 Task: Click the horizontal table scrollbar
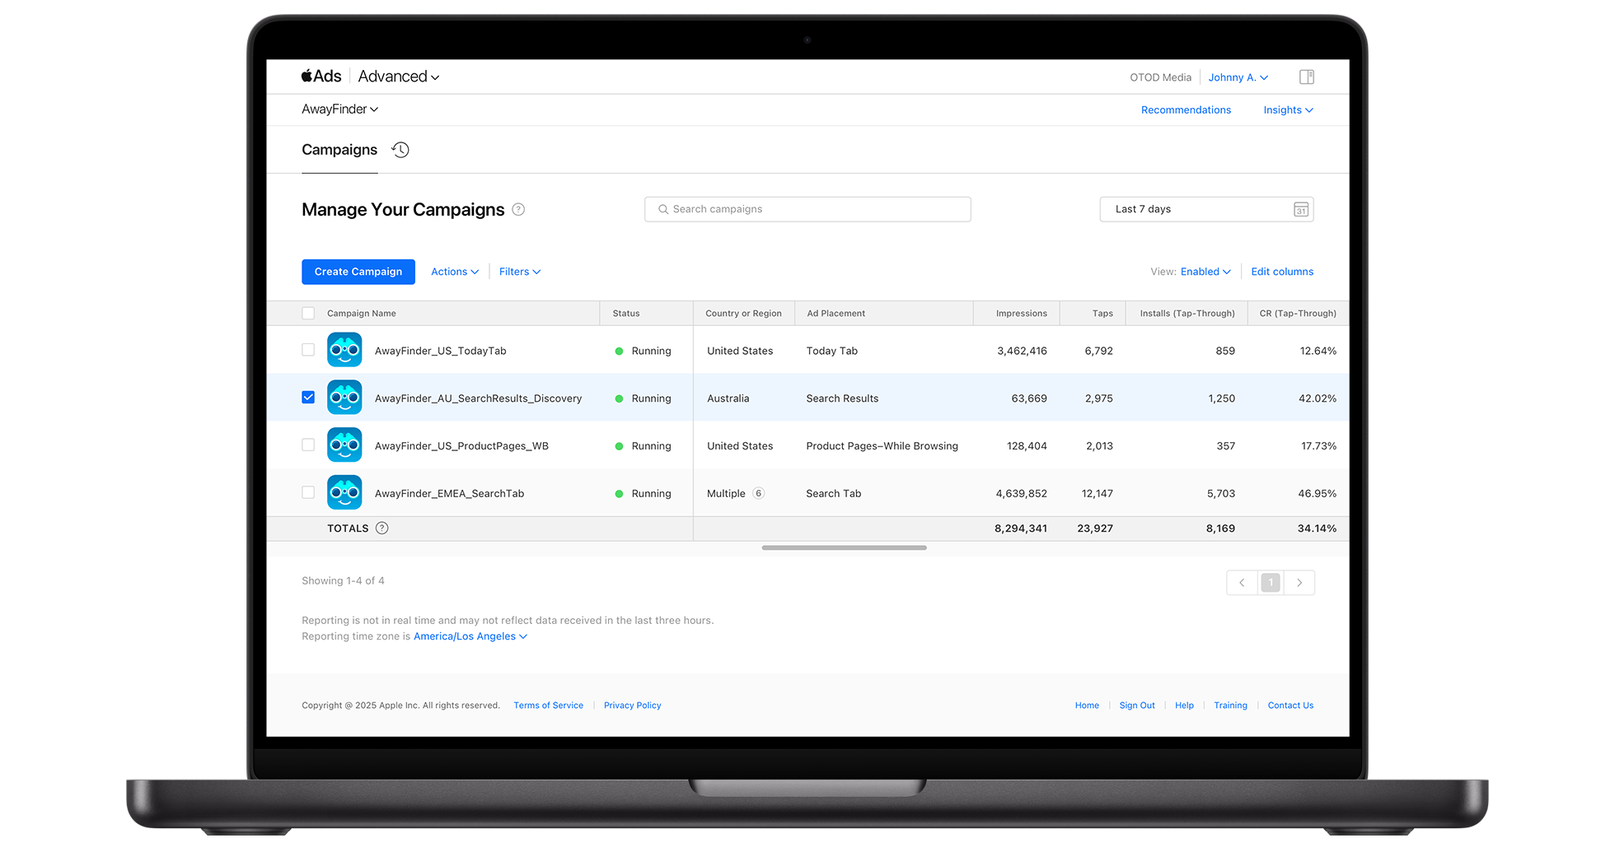tap(844, 547)
